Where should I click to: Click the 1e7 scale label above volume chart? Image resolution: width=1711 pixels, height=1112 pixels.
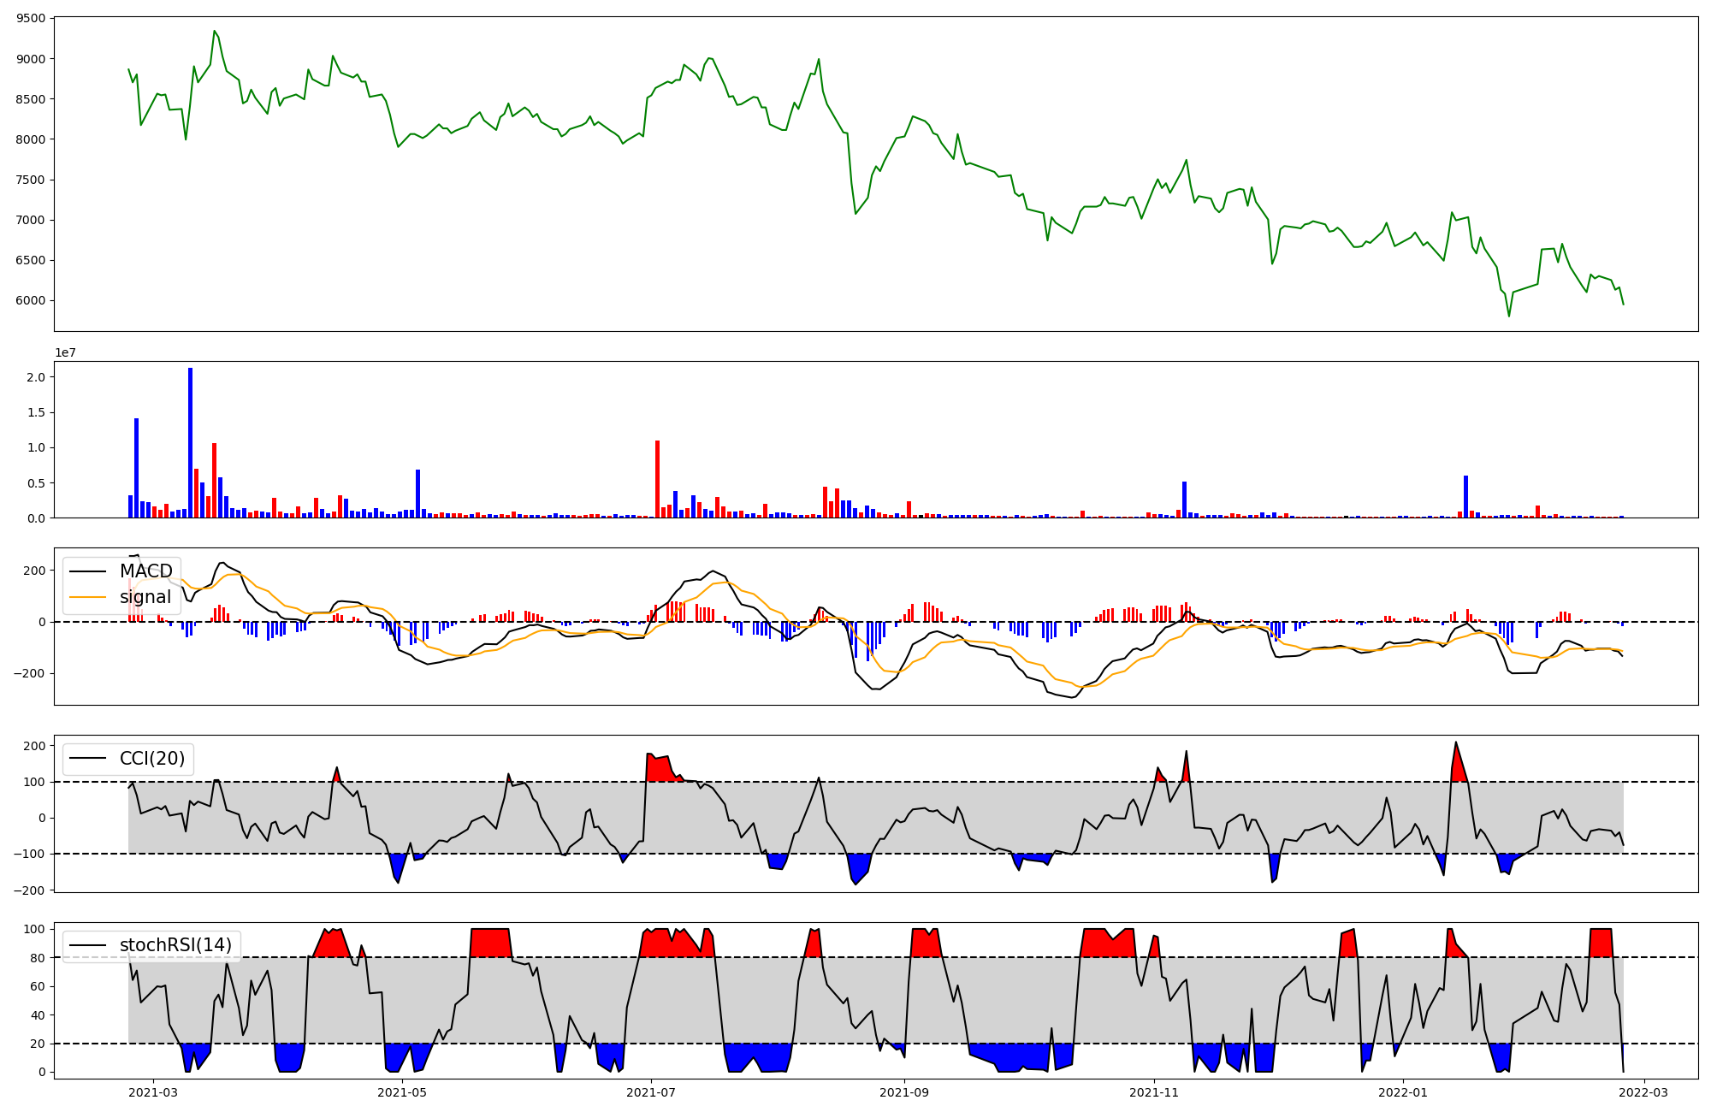point(65,353)
